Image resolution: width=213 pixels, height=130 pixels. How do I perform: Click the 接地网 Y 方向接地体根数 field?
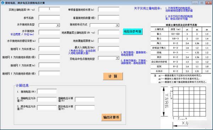49,73
